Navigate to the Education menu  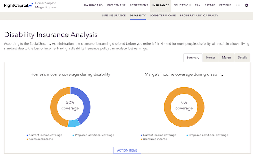click(182, 5)
